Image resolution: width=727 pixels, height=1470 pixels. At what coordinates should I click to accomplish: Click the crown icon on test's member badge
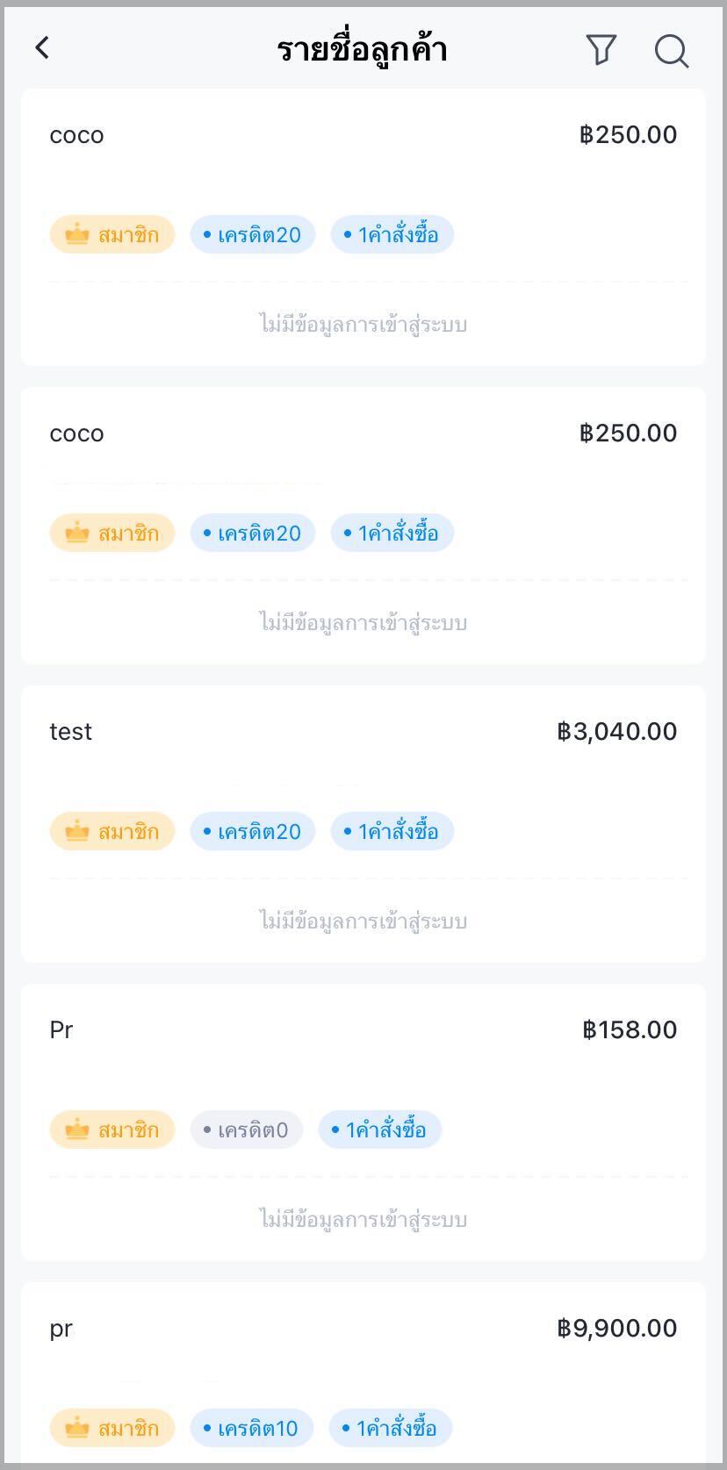[77, 831]
